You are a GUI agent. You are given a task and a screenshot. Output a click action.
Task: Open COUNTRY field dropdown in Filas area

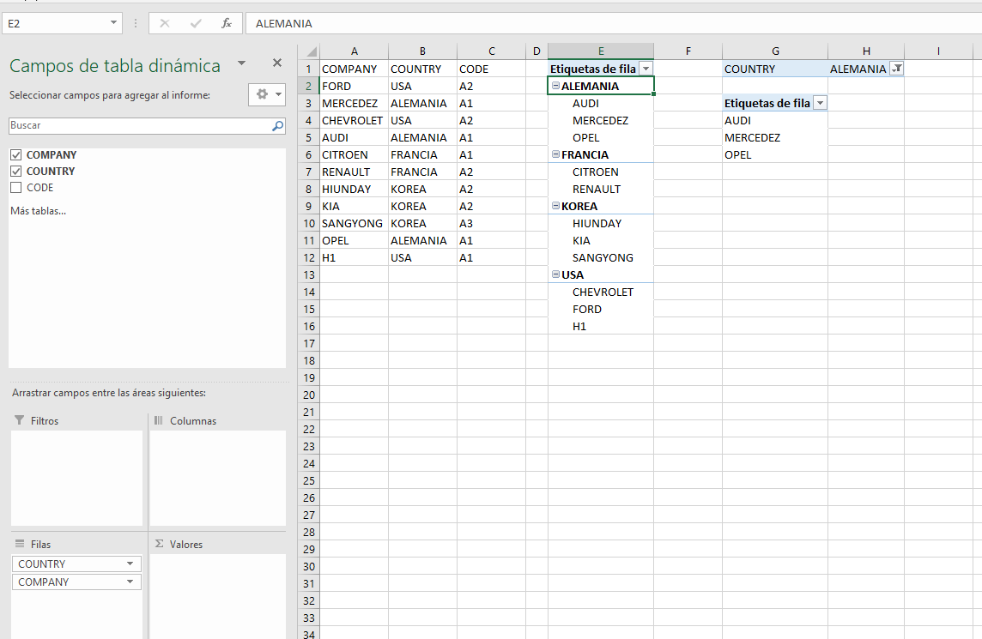[x=130, y=564]
